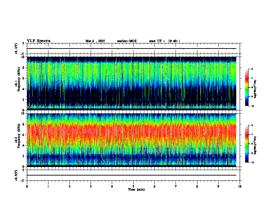
Task: Click the ch.2 color scale "-10" label
Action: pos(252,163)
